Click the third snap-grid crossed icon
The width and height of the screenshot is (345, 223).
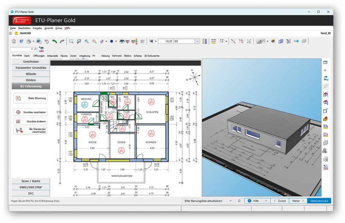click(249, 41)
